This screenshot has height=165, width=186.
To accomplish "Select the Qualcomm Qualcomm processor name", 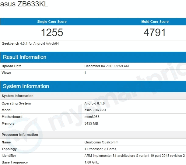I will coord(101,142).
